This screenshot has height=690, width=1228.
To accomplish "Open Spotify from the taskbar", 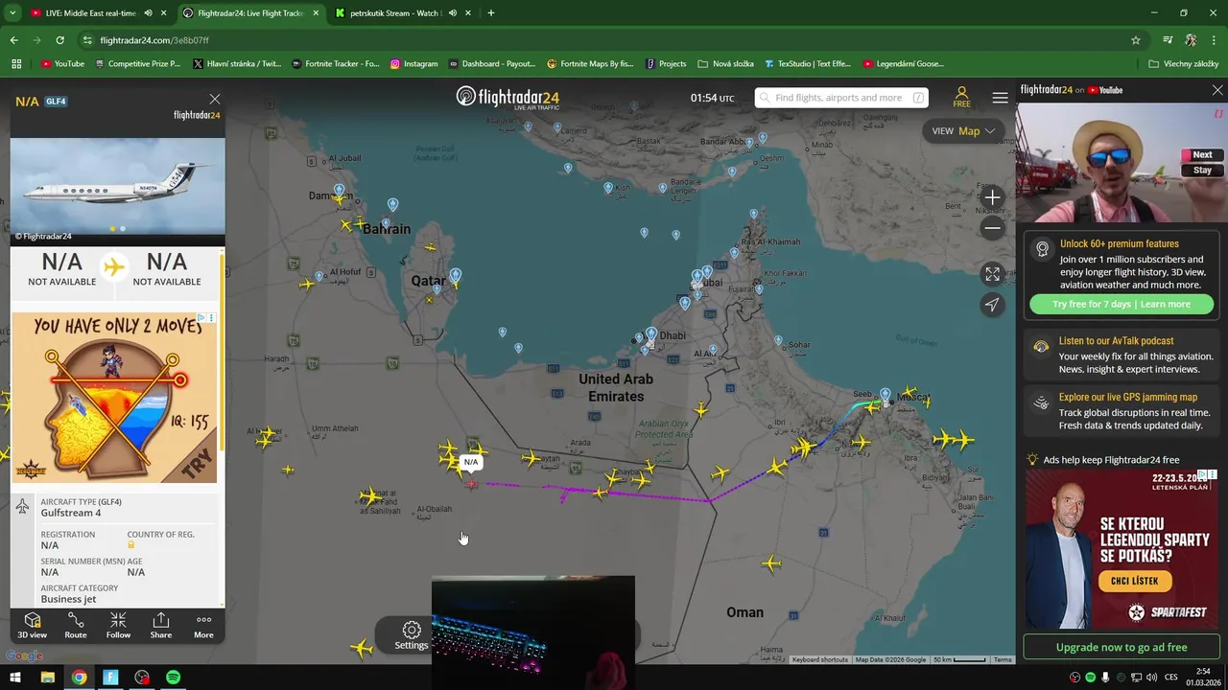I will point(173,678).
